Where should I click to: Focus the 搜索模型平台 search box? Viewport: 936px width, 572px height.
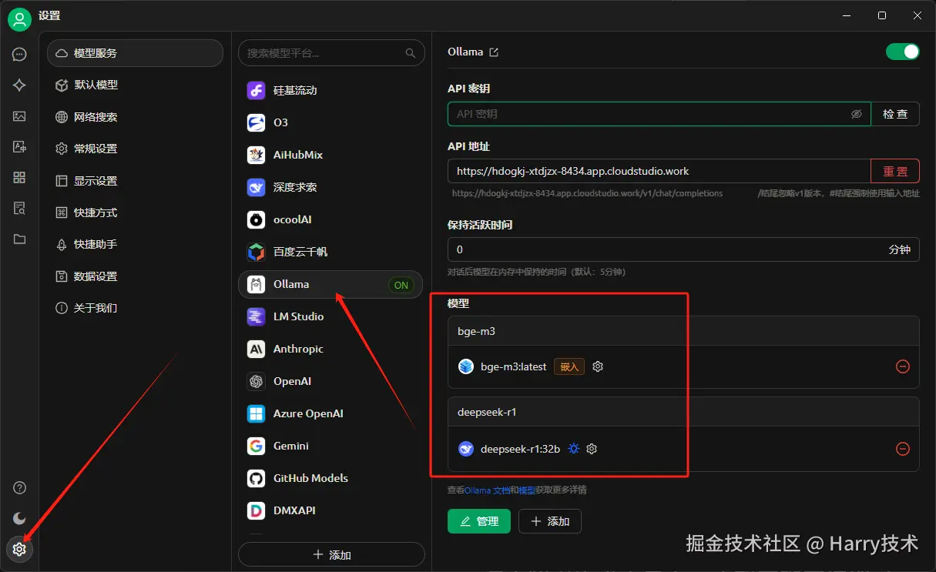tap(331, 53)
